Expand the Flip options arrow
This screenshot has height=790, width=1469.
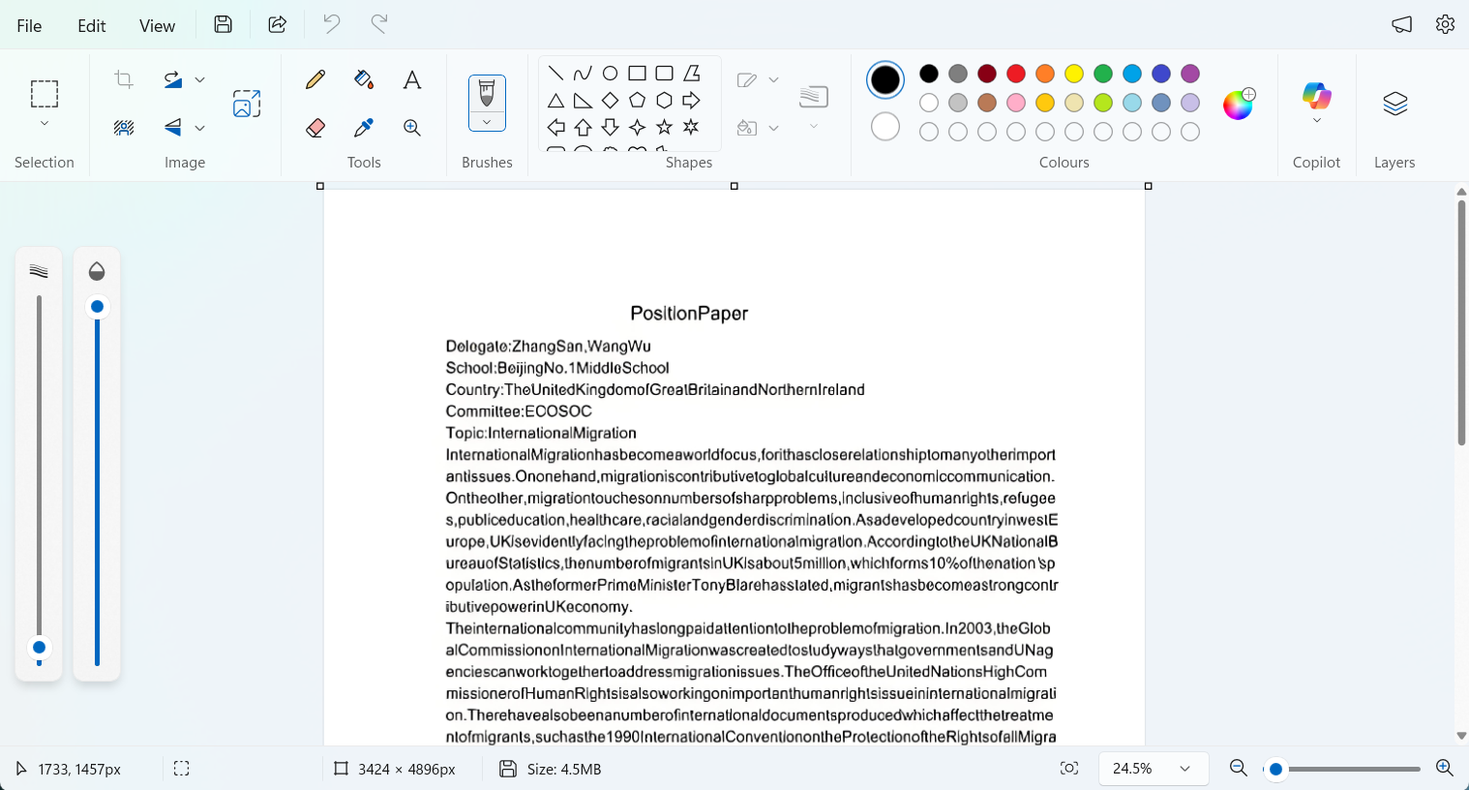200,127
